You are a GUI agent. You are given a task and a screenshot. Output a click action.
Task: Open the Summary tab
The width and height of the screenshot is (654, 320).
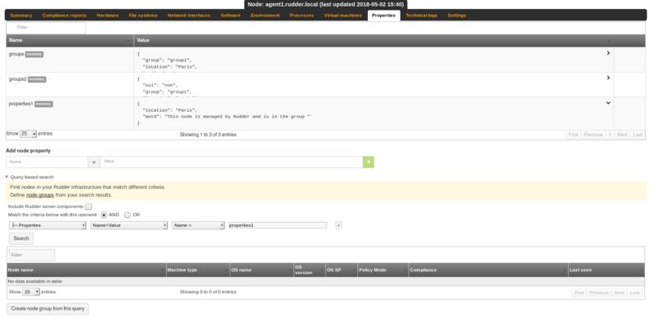pyautogui.click(x=21, y=16)
